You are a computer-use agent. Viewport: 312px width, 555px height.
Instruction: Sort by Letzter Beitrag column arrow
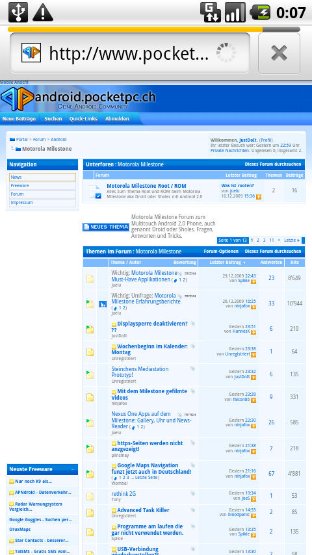244,263
